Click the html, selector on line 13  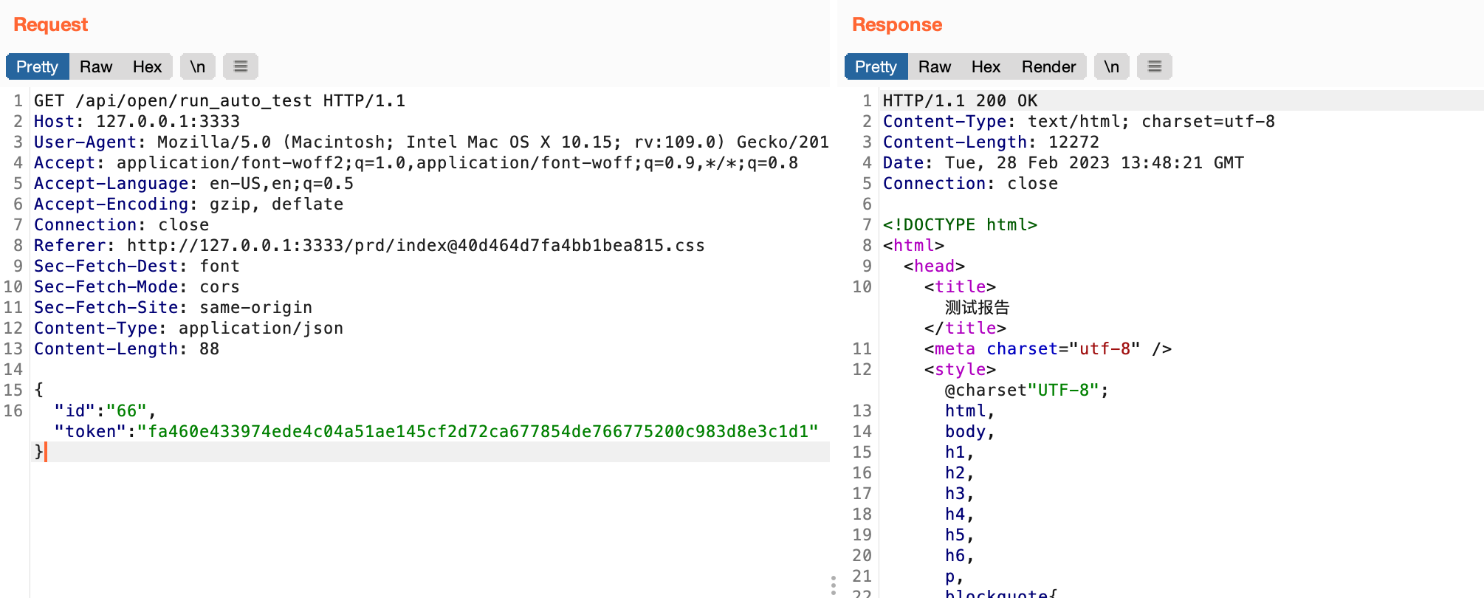[970, 410]
